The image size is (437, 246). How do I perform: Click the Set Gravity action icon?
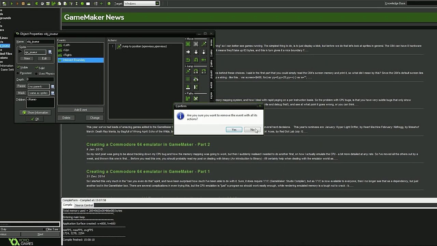pos(203,52)
